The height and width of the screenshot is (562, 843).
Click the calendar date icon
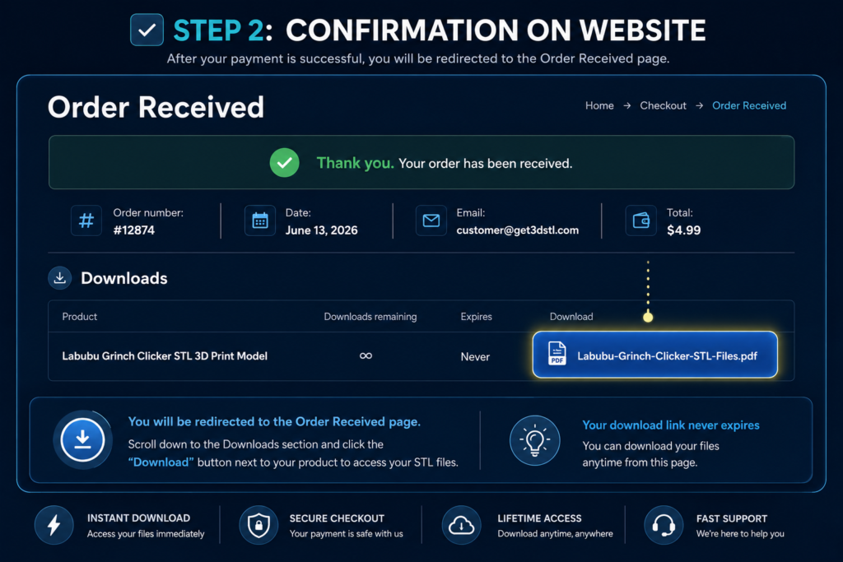tap(260, 221)
